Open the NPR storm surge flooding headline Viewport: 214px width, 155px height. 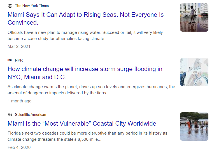coord(85,73)
